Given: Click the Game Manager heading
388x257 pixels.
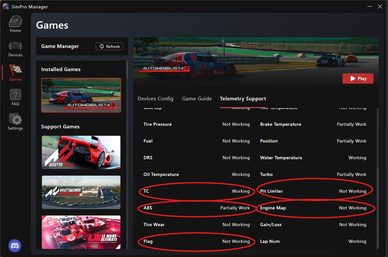Looking at the screenshot, I should click(60, 46).
